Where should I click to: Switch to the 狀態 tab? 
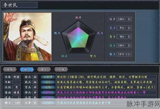(x=10, y=69)
